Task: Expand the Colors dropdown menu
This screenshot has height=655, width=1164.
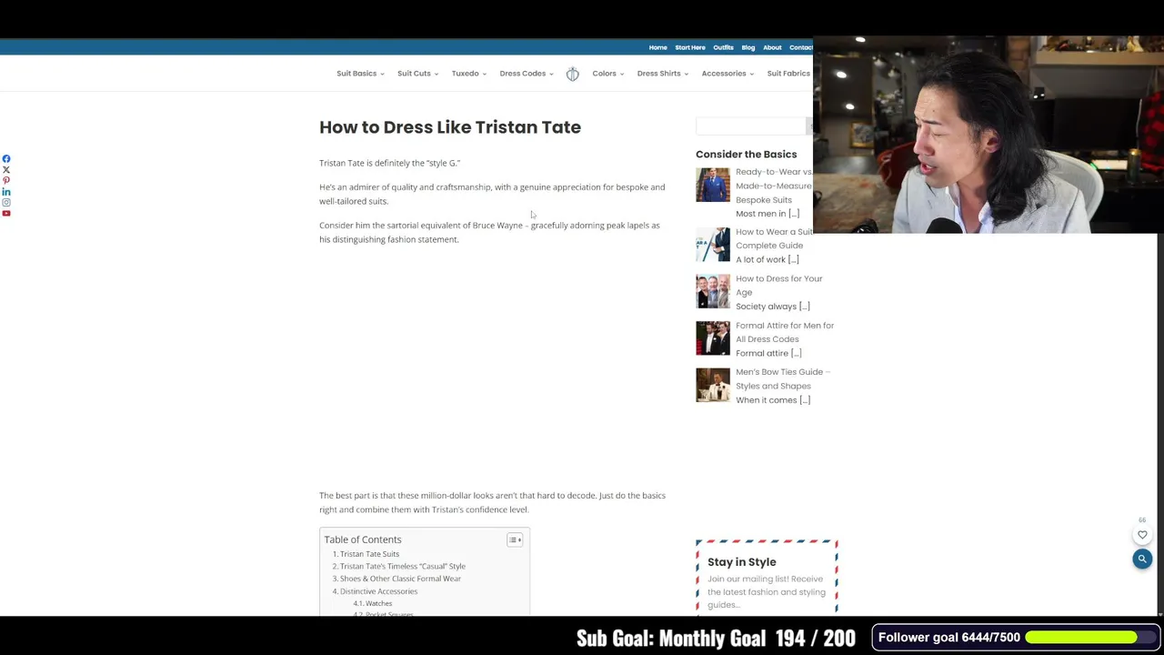Action: [607, 74]
